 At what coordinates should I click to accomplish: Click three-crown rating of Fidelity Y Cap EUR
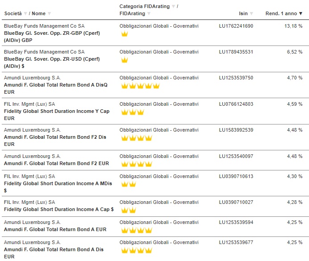[133, 112]
